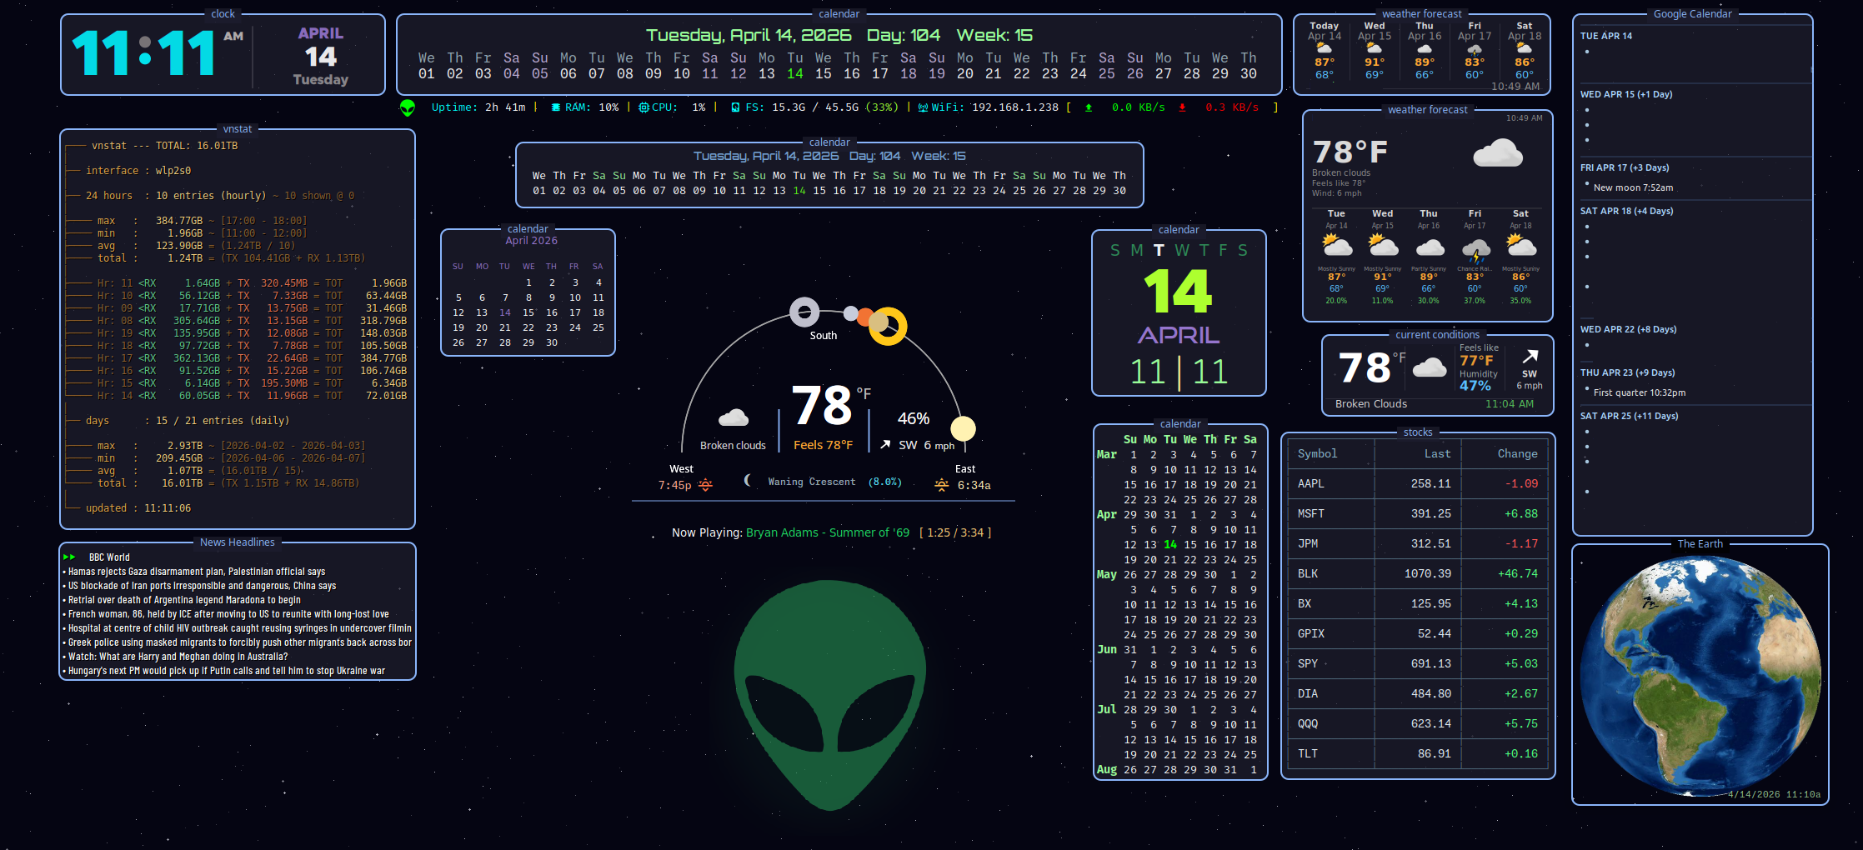The width and height of the screenshot is (1863, 850).
Task: Click the green upload speed arrow
Action: pyautogui.click(x=1089, y=107)
